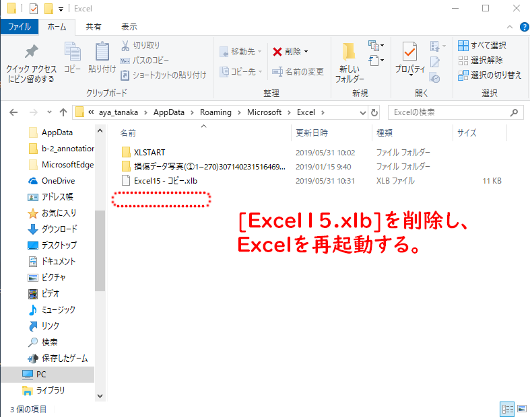Open the File (ファイル) tab
Image resolution: width=530 pixels, height=417 pixels.
click(20, 27)
